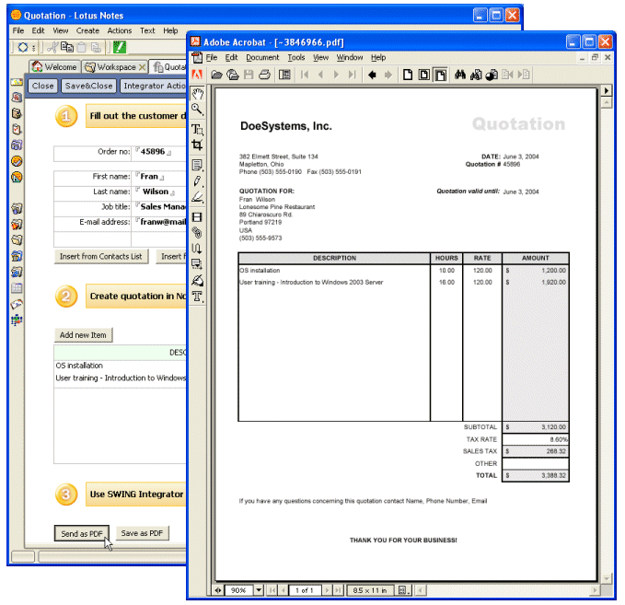Select the Hand tool in Acrobat
This screenshot has width=625, height=605.
click(197, 94)
